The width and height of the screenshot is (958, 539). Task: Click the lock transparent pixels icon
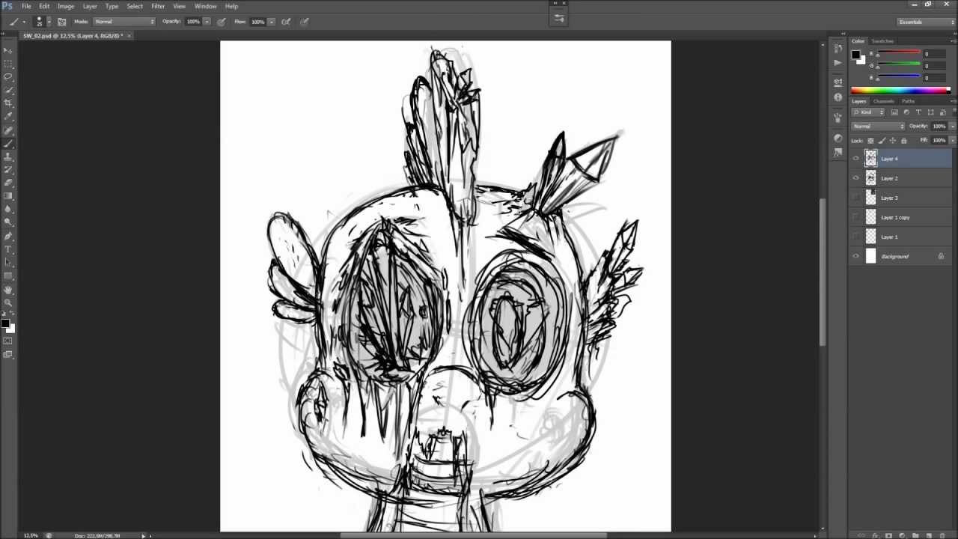[x=870, y=141]
